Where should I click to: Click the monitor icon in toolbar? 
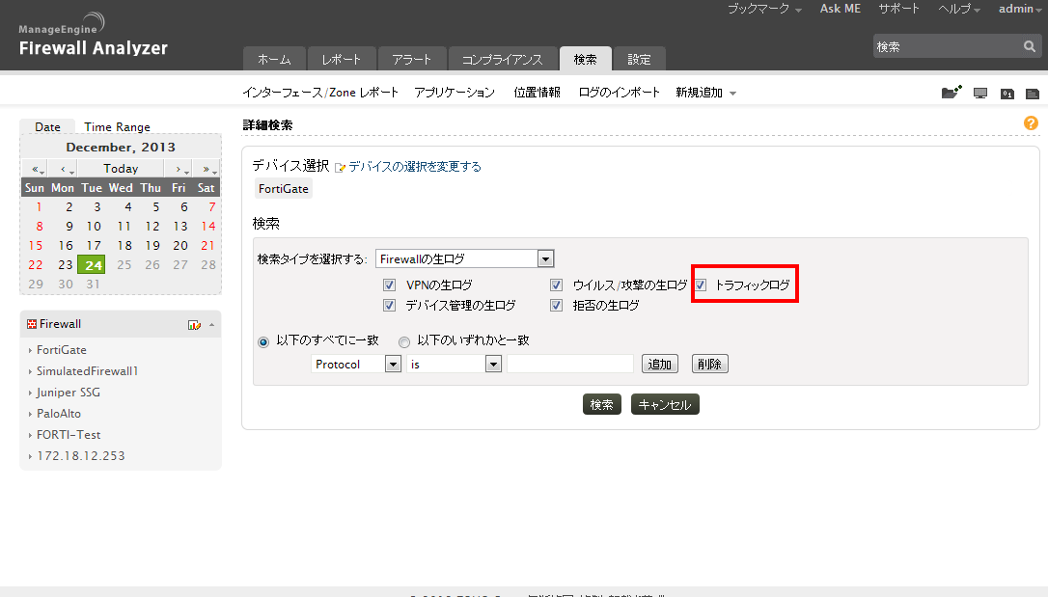(980, 94)
